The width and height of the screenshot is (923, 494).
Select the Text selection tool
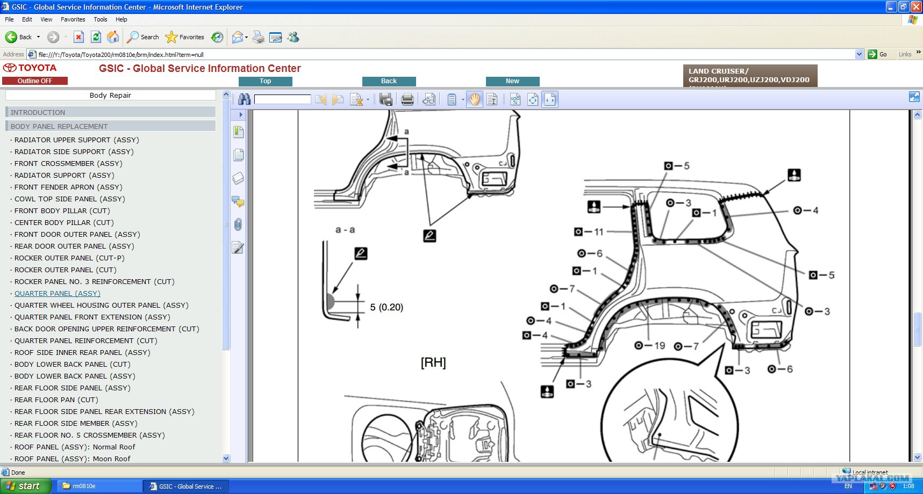coord(492,99)
